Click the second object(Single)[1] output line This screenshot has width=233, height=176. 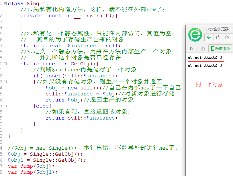pos(206,66)
